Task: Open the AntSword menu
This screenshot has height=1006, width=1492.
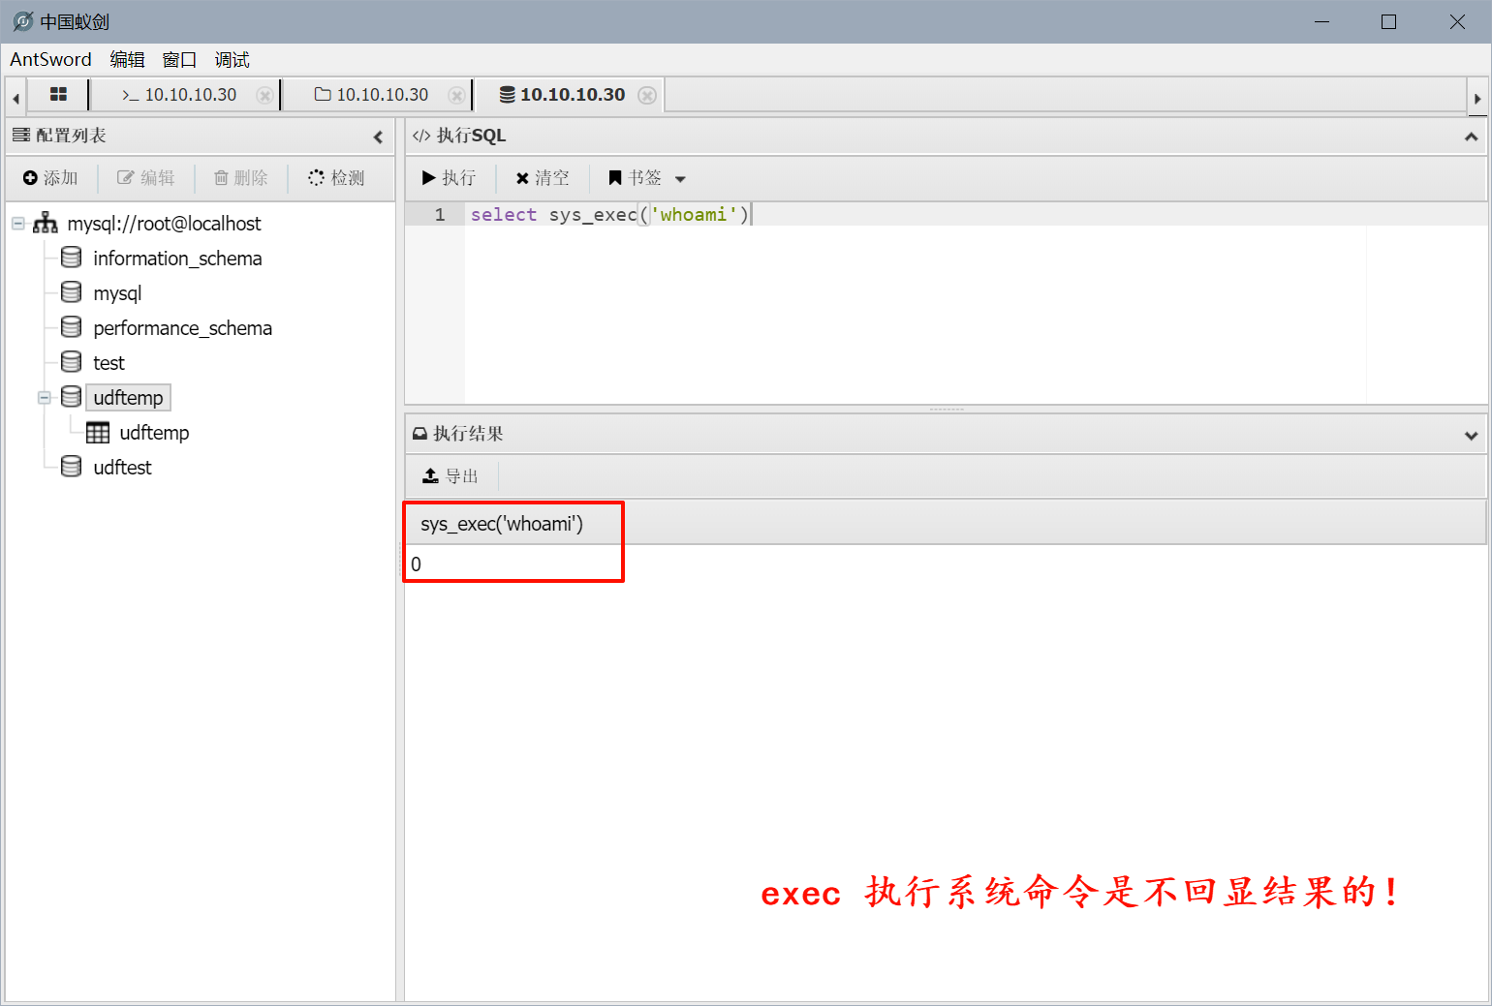Action: (x=50, y=59)
